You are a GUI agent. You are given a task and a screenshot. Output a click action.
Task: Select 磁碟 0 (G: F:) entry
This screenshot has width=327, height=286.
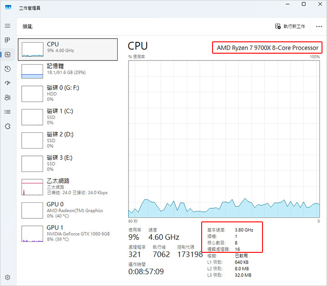point(68,93)
